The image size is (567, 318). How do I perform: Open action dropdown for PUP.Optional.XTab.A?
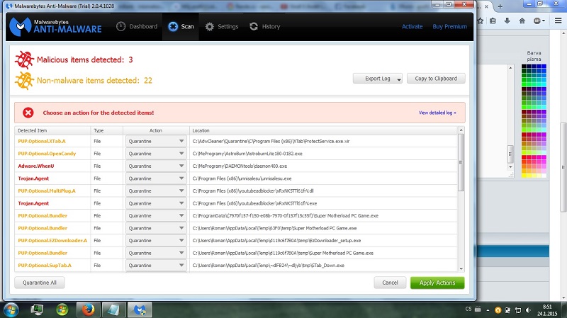156,141
